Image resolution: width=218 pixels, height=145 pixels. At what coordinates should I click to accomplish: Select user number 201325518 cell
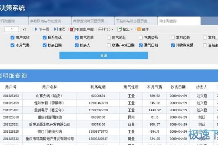click(x=11, y=117)
